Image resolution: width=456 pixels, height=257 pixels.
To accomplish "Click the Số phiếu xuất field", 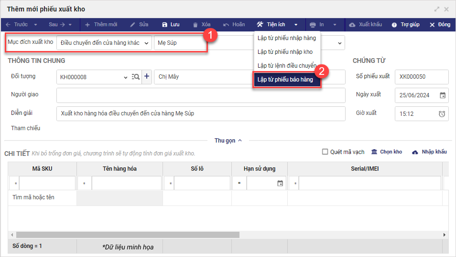I will (422, 77).
